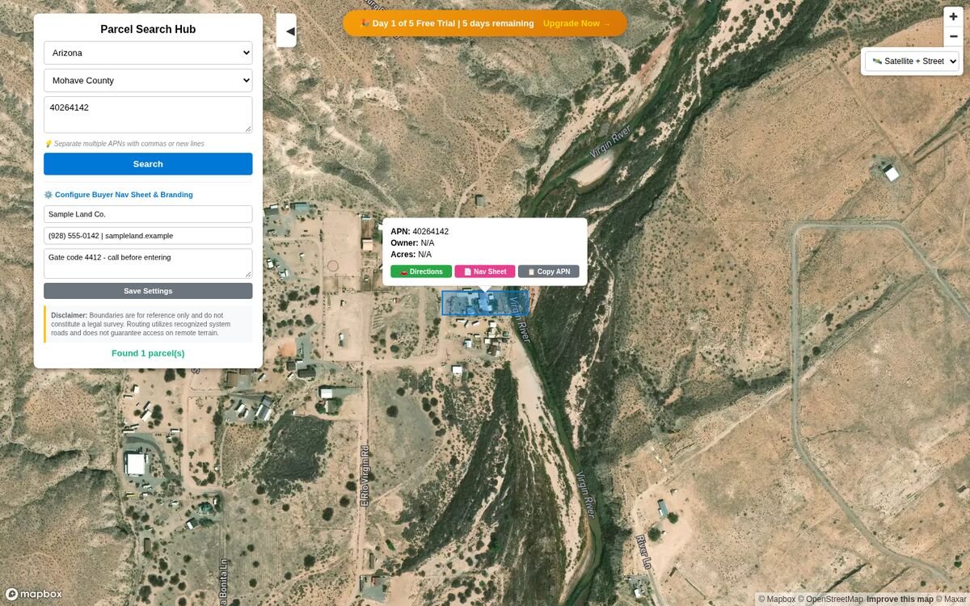This screenshot has width=970, height=606.
Task: Click the Found 1 parcel(s) status text
Action: (x=148, y=353)
